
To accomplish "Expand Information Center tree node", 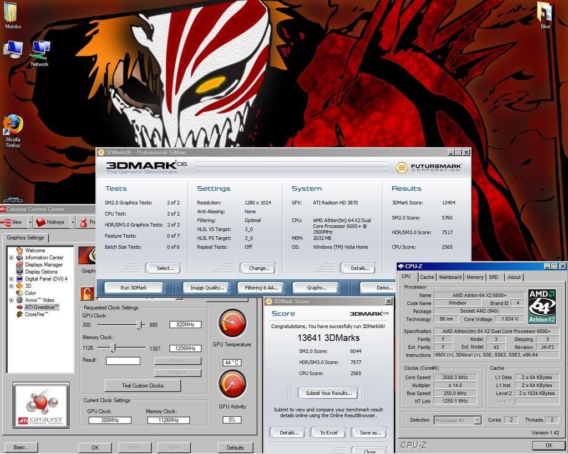I will coord(11,258).
